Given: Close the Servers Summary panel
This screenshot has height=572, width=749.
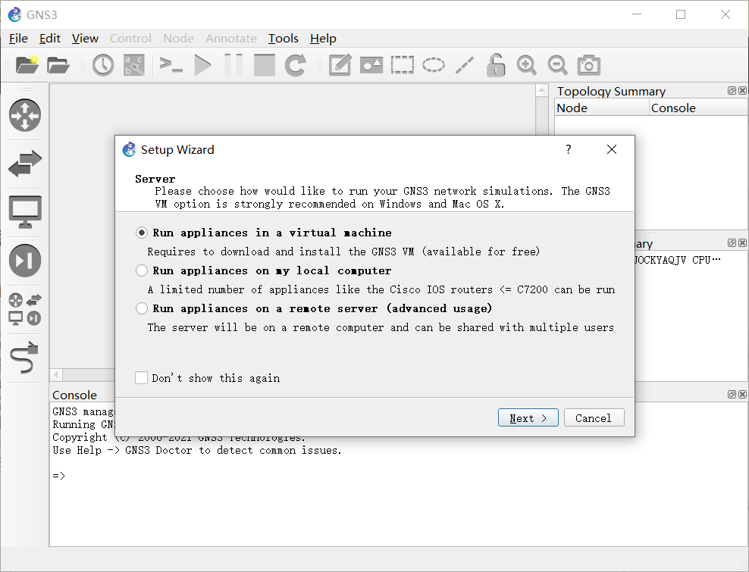Looking at the screenshot, I should (742, 242).
